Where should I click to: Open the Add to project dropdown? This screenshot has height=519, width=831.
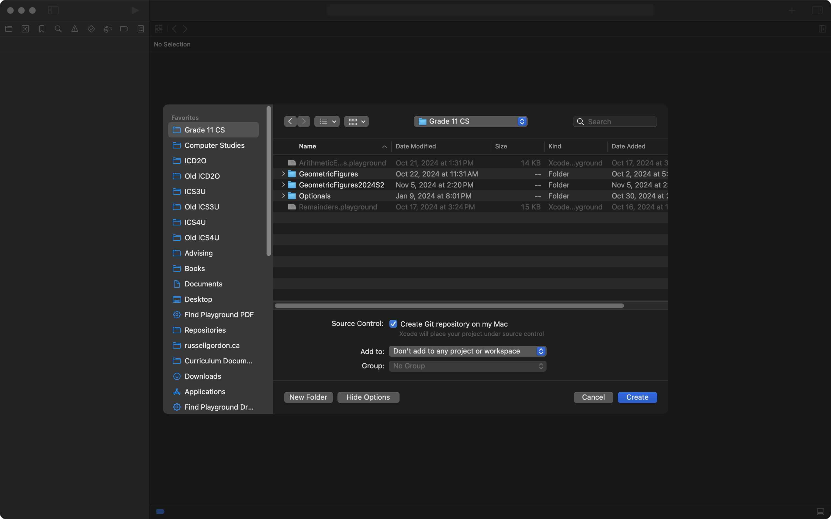pos(467,351)
